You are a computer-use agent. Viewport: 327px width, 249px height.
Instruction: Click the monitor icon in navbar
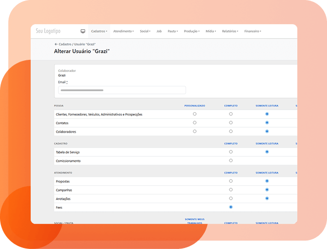[x=83, y=31]
